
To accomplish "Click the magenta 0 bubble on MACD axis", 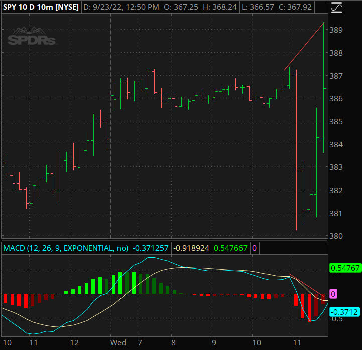I will pos(333,294).
